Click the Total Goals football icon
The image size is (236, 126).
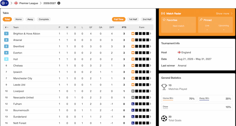[164, 118]
